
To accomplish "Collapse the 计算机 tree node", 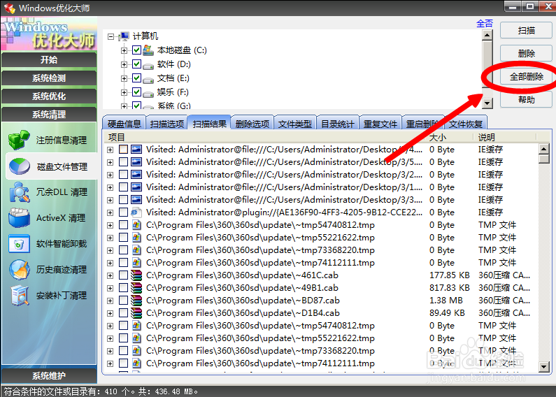I will 111,36.
